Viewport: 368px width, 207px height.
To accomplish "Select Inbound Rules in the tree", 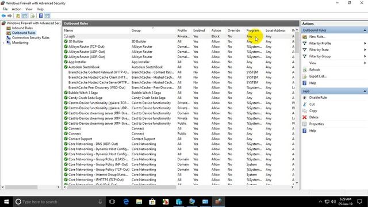I will click(22, 28).
